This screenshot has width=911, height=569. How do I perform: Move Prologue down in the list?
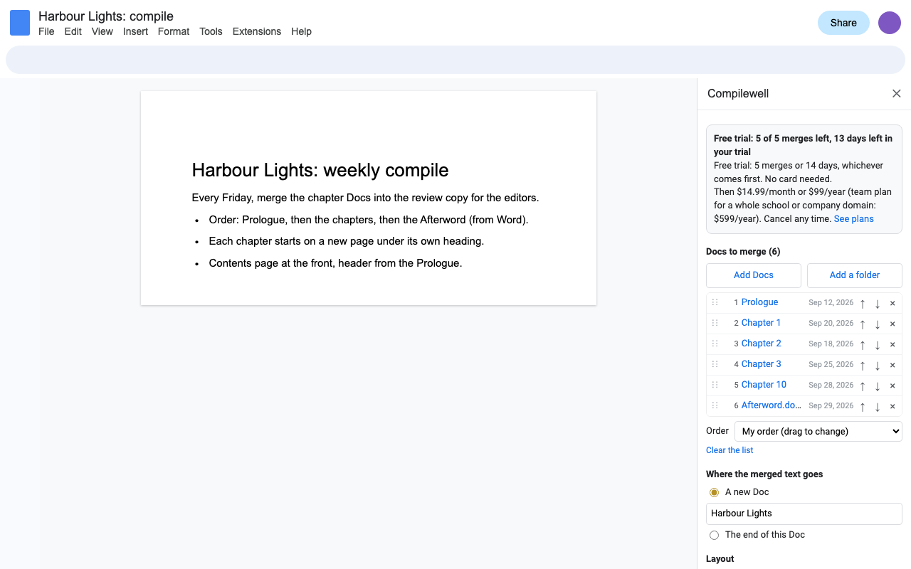pos(878,303)
